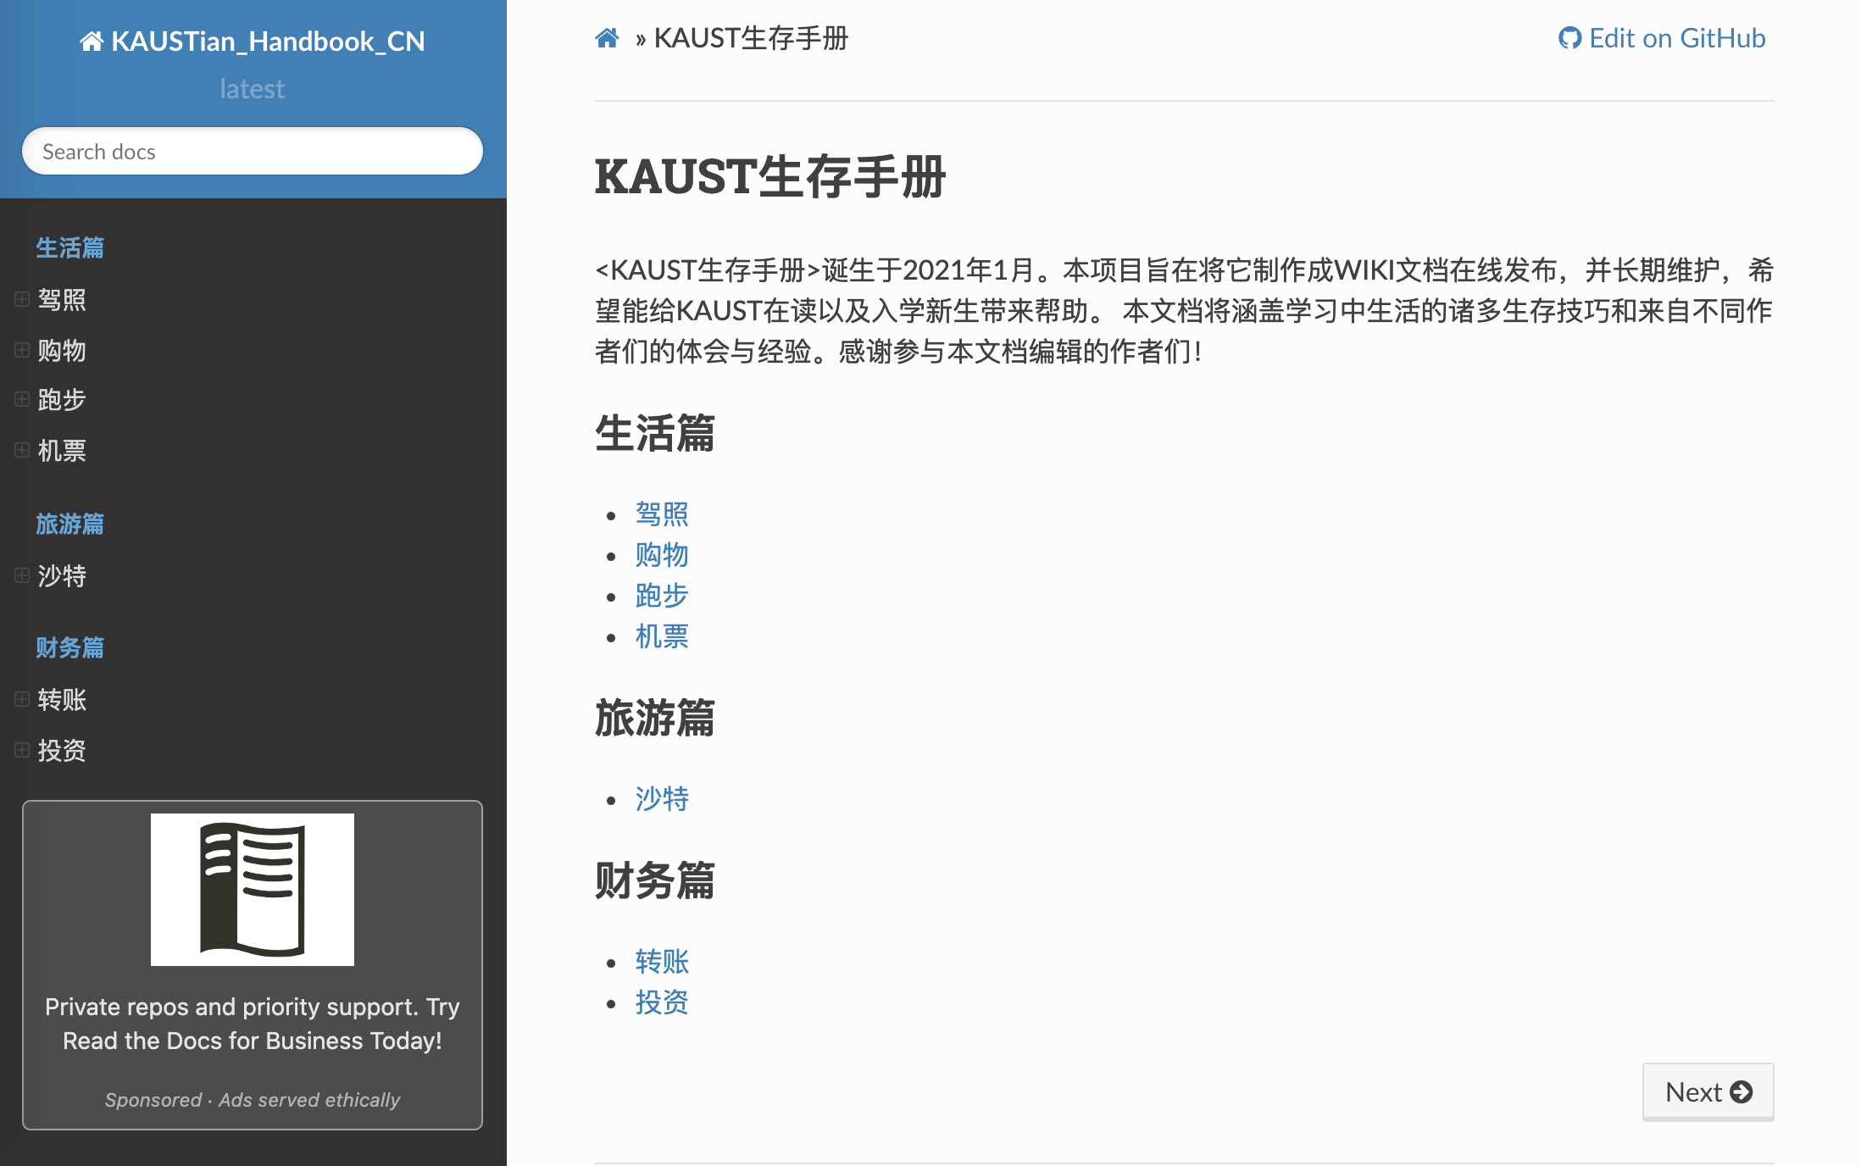The width and height of the screenshot is (1861, 1166).
Task: Go to the Next page button
Action: click(x=1707, y=1091)
